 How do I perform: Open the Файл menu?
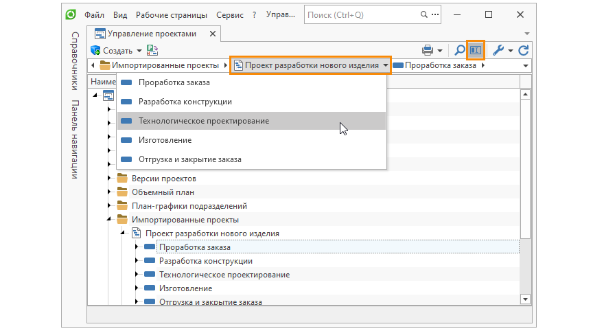click(x=95, y=14)
